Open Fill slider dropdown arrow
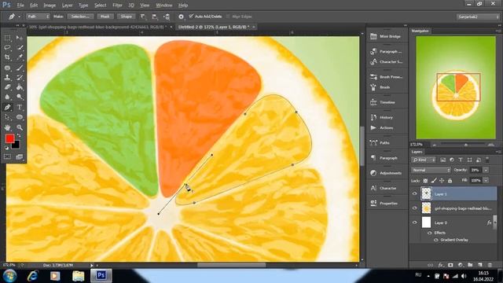 pos(486,181)
